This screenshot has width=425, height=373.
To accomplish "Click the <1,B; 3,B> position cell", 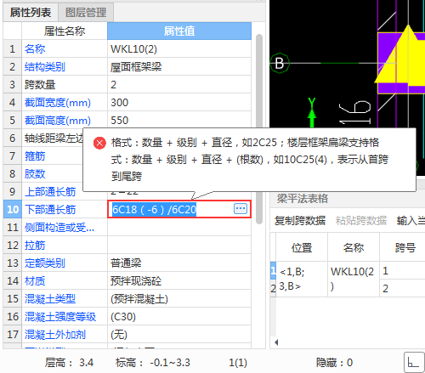I will (x=302, y=279).
